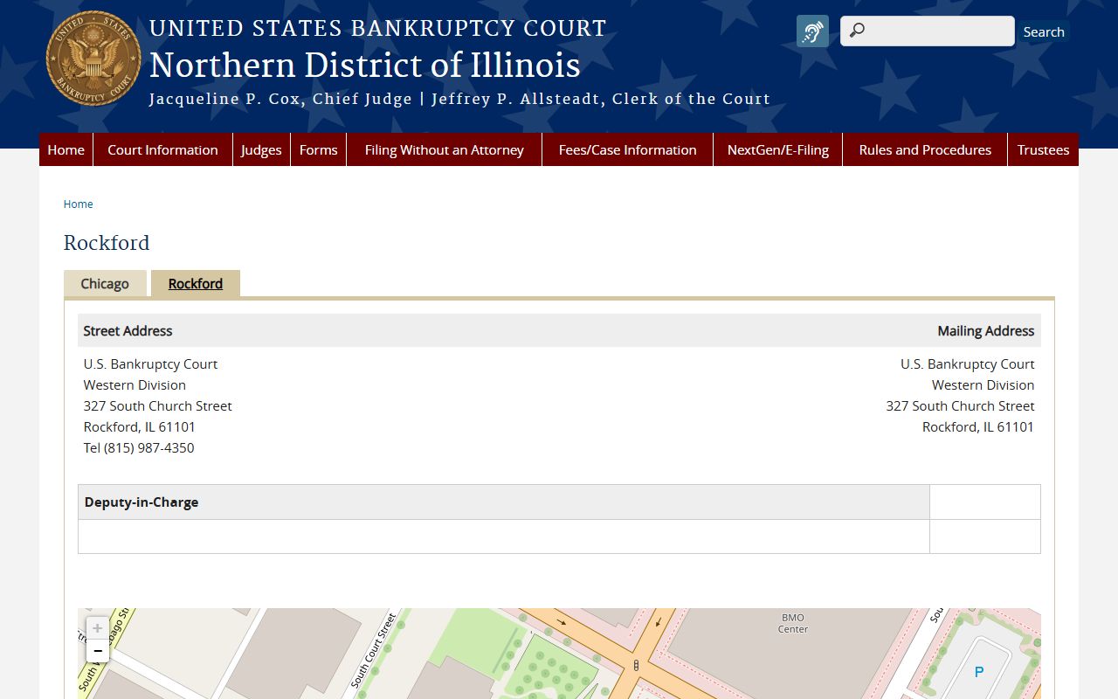Click the Deputy-in-Charge table header

(x=141, y=502)
